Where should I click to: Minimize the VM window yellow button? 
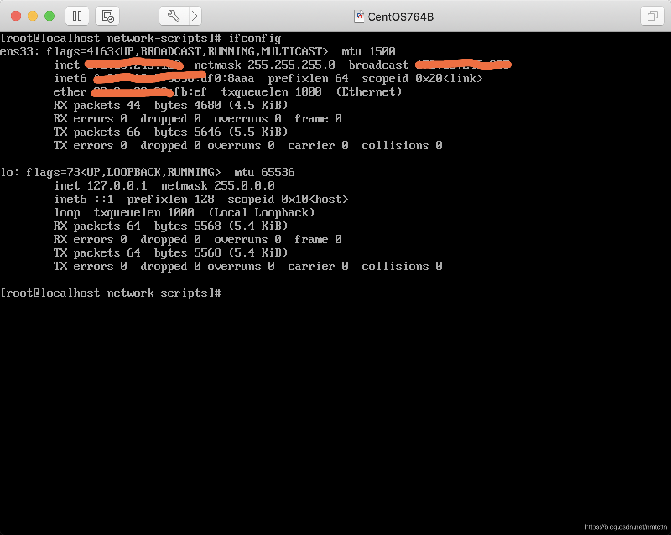33,16
